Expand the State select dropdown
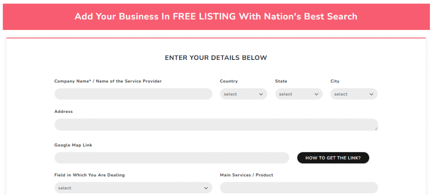The width and height of the screenshot is (438, 195). pyautogui.click(x=299, y=94)
